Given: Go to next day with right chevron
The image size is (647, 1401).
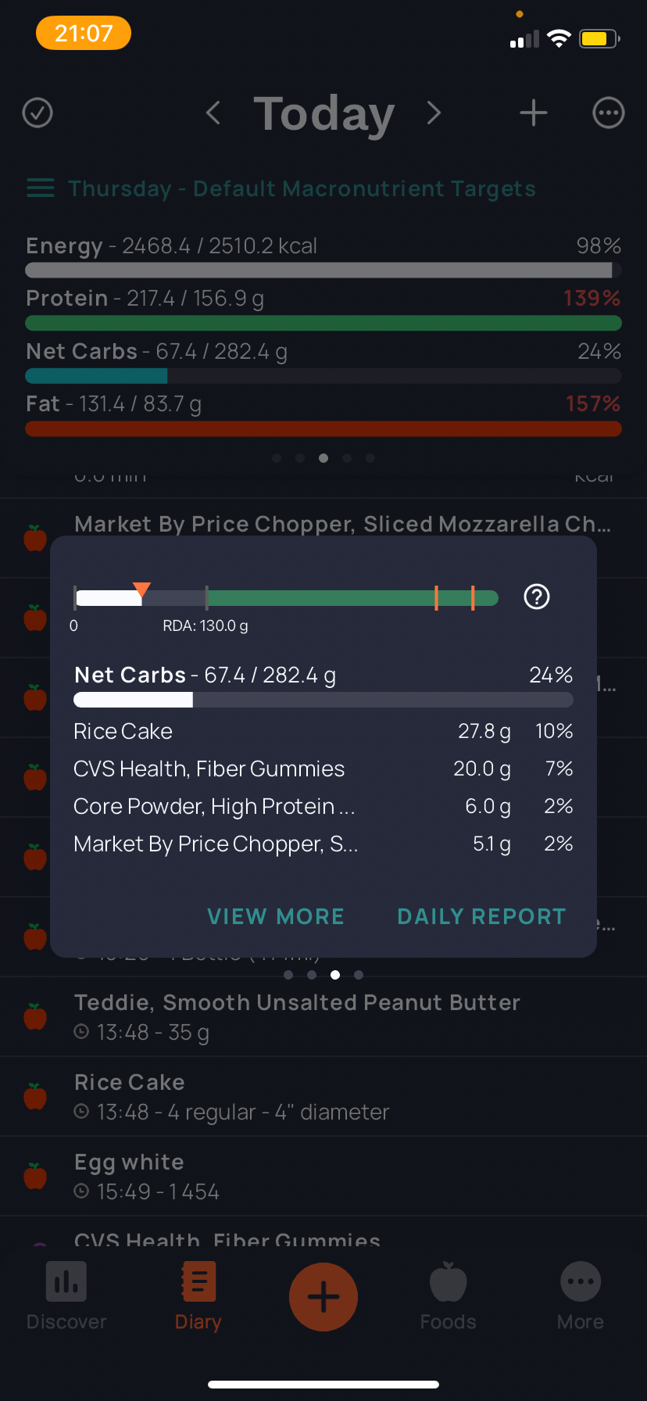Looking at the screenshot, I should (434, 113).
